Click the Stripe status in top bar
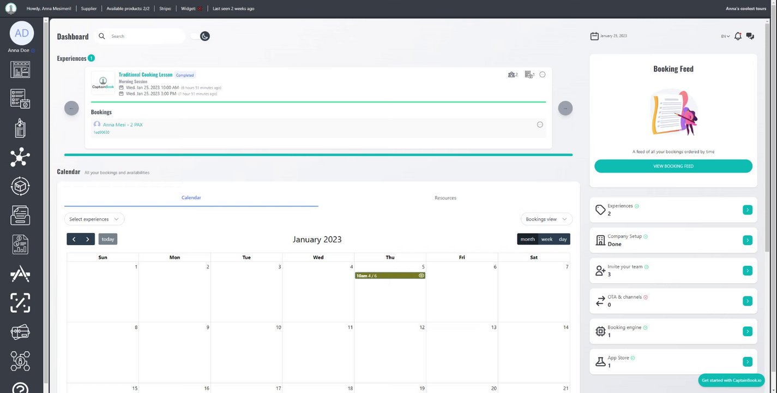Viewport: 777px width, 393px height. click(166, 9)
